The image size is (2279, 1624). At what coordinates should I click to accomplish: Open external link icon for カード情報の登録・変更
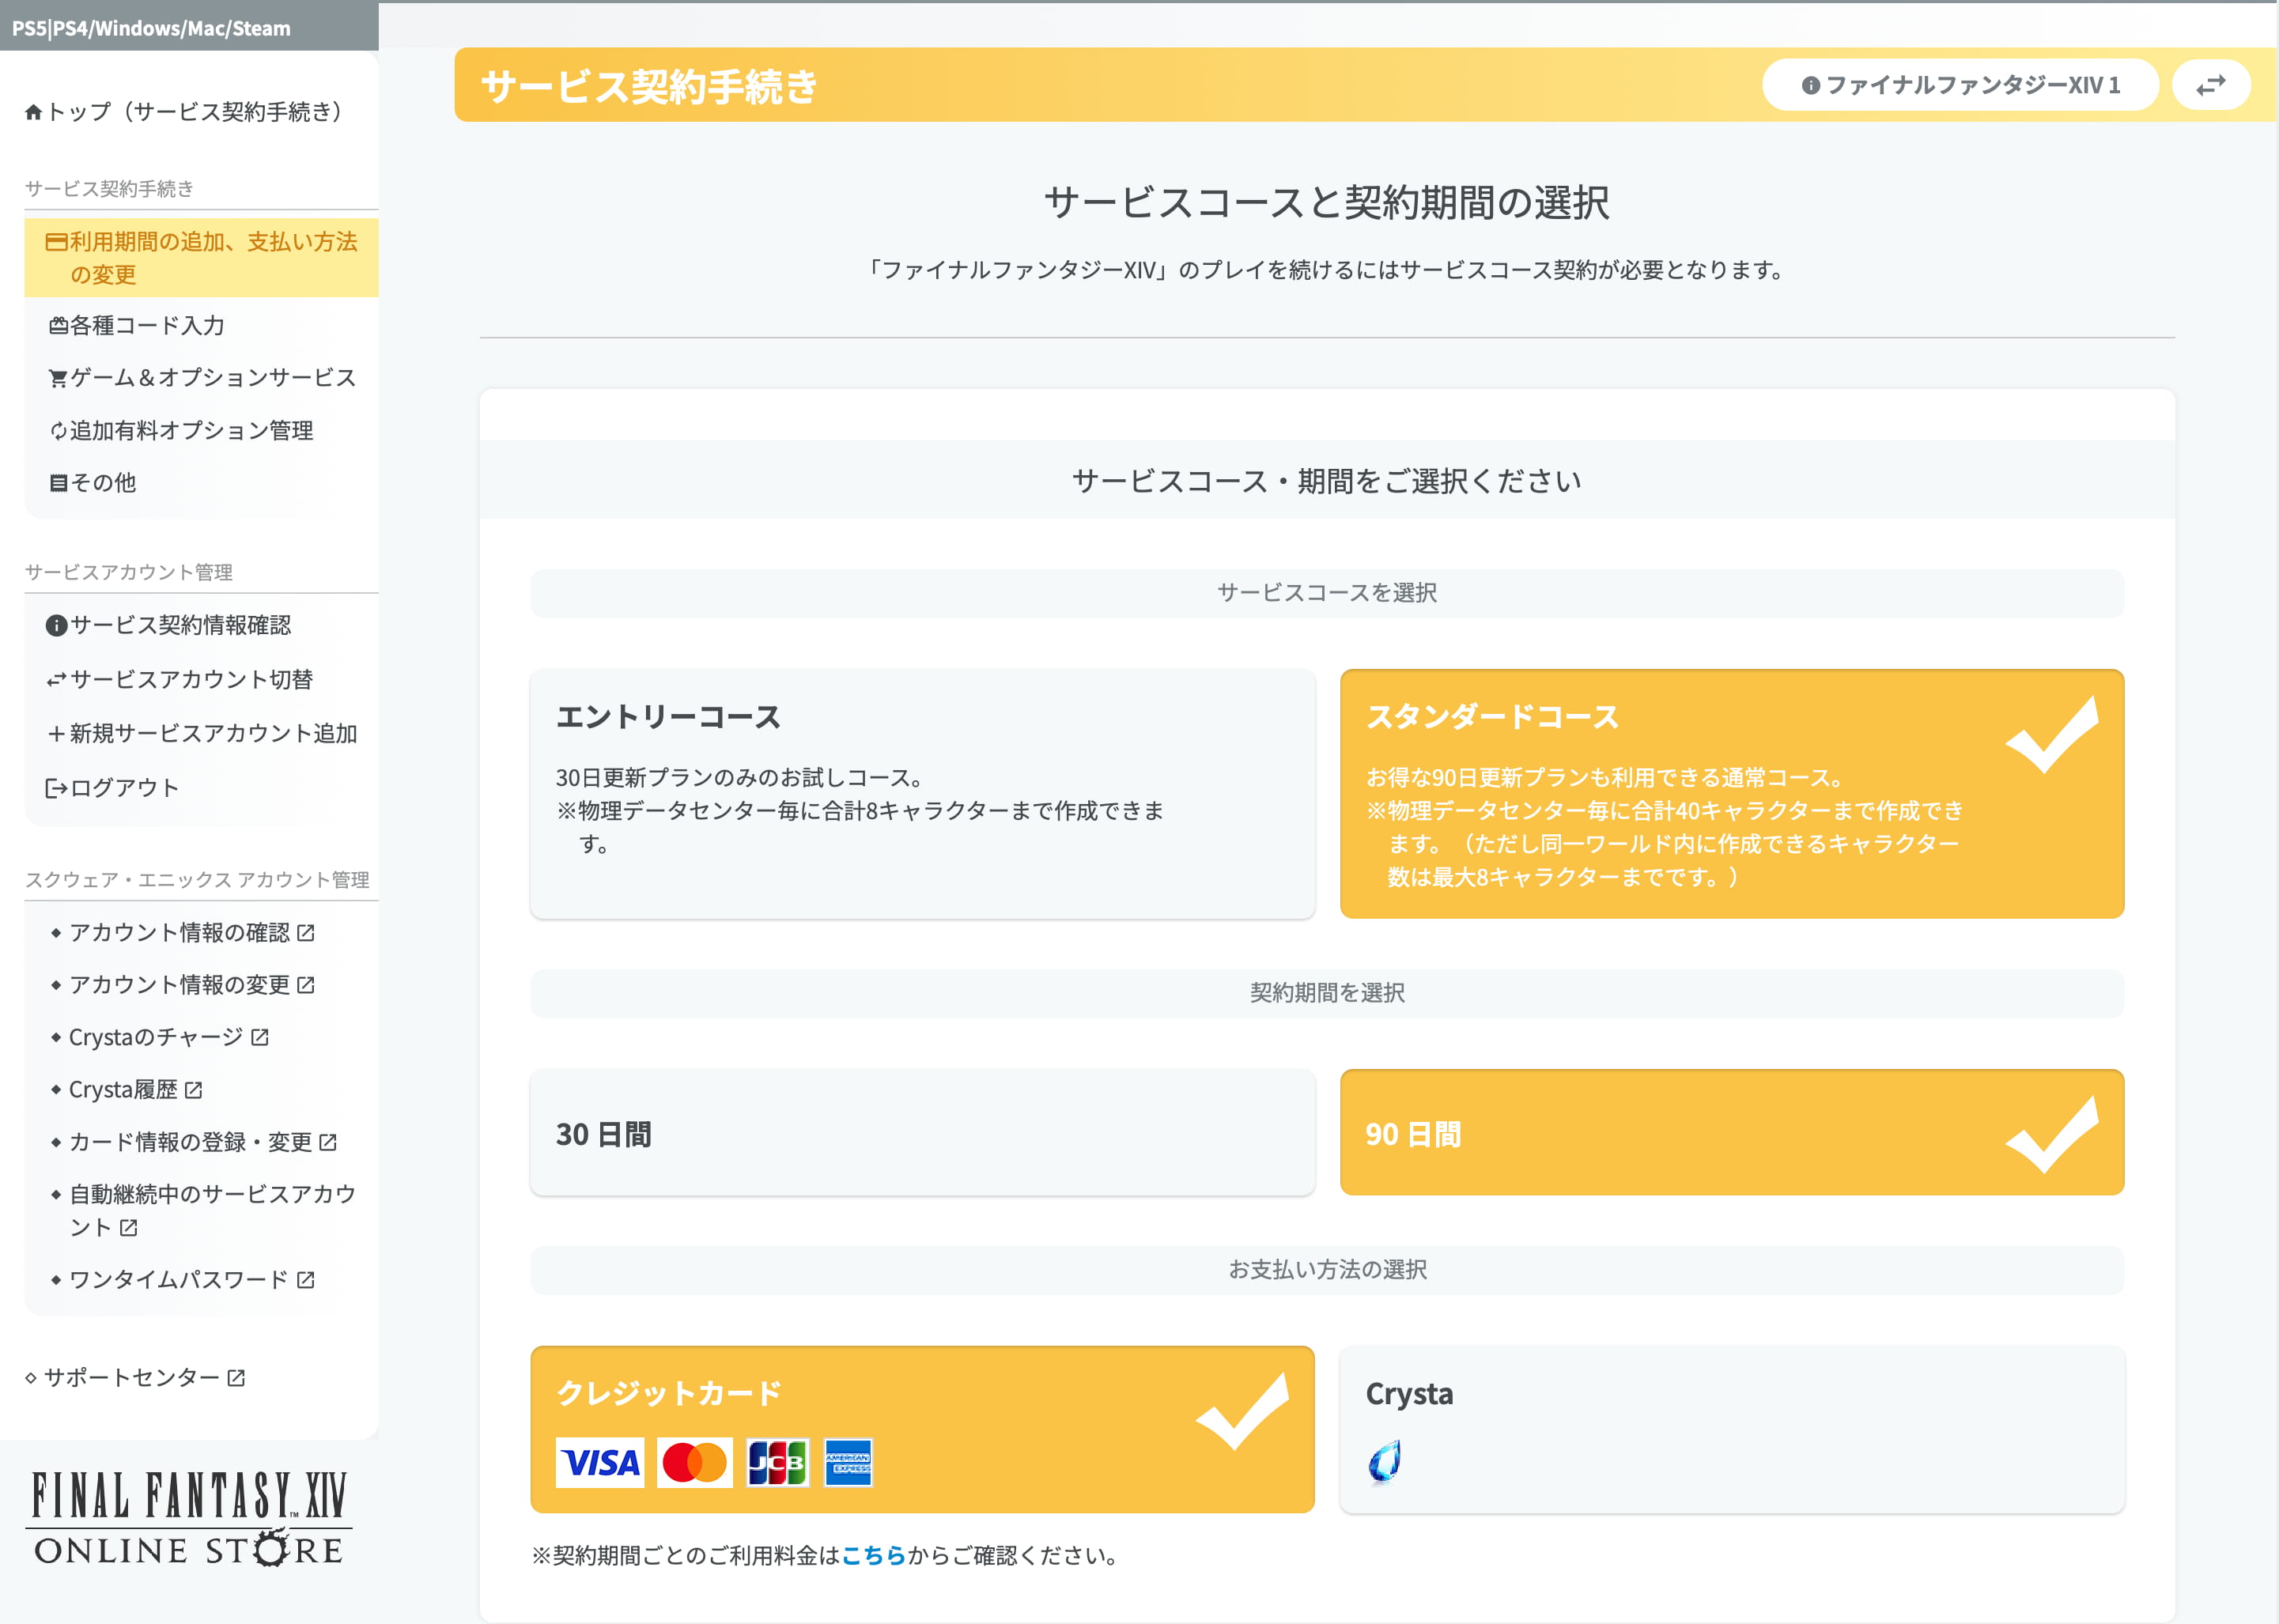click(x=328, y=1142)
